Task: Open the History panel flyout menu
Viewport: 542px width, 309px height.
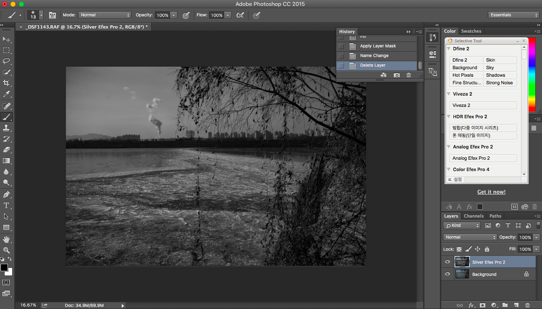Action: click(x=419, y=31)
